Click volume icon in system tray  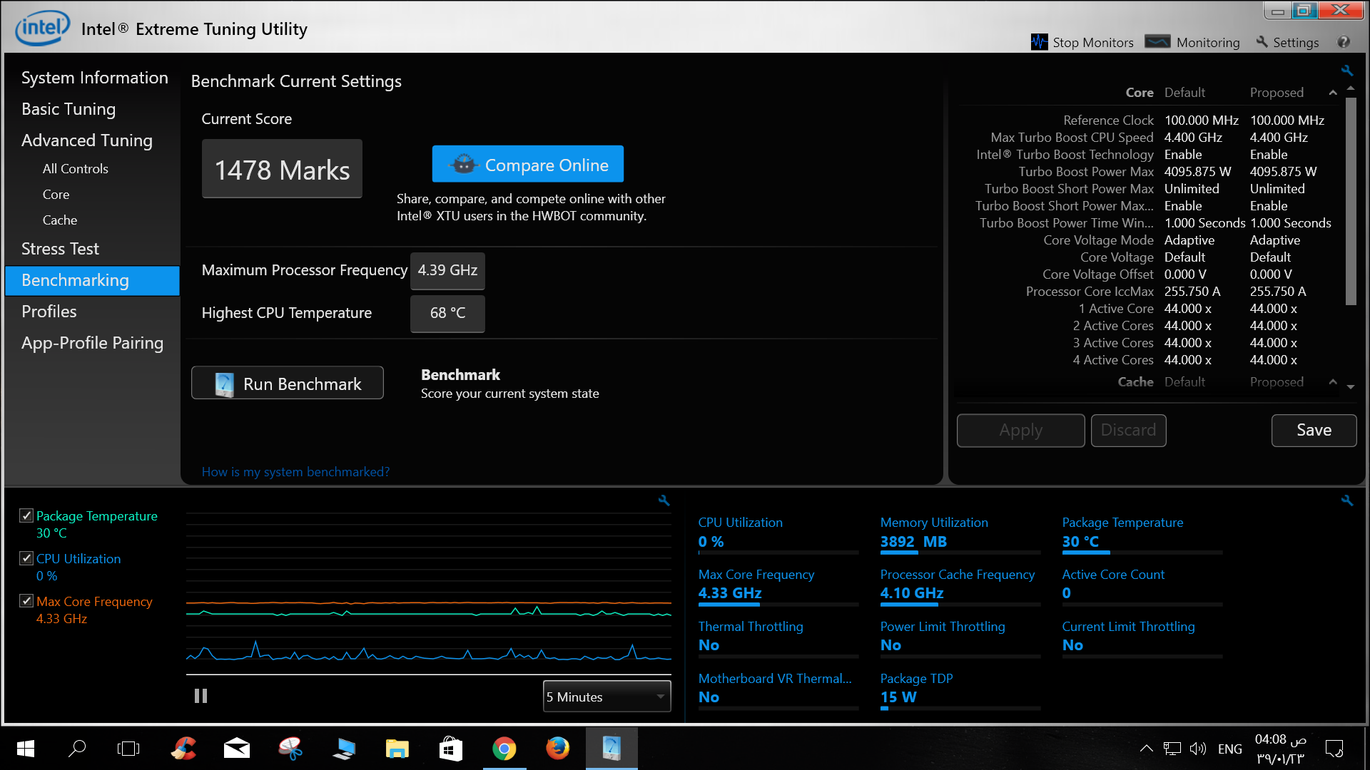point(1198,749)
